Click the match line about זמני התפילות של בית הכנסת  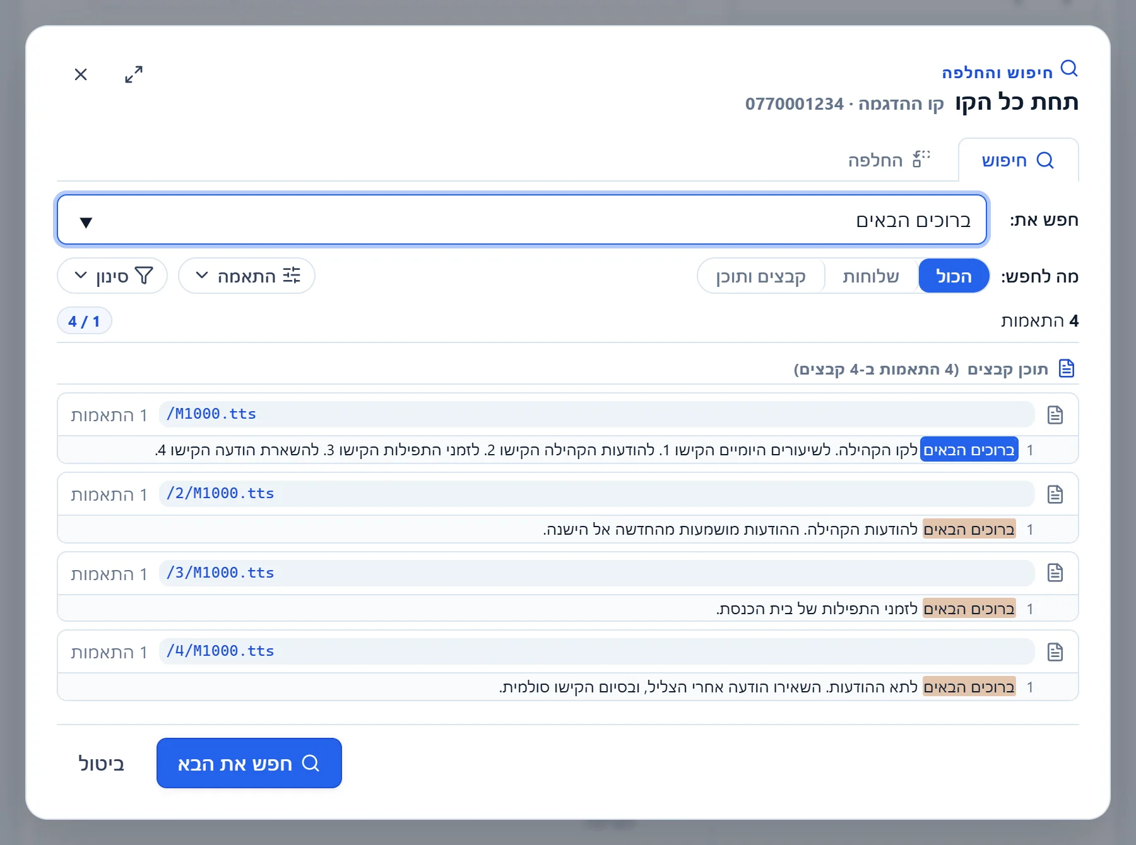click(x=568, y=609)
